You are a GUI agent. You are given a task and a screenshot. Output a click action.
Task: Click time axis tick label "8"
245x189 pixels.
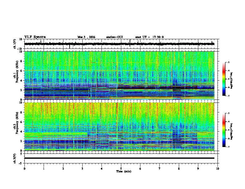(179, 169)
